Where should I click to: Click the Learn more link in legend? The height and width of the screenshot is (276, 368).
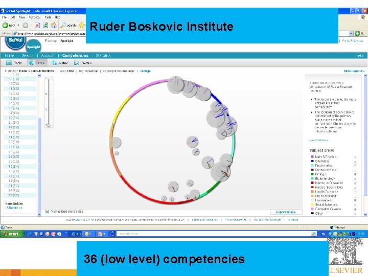click(x=318, y=140)
